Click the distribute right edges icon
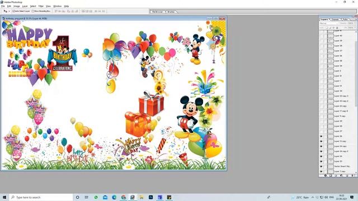The height and width of the screenshot is (201, 358). coord(103,11)
